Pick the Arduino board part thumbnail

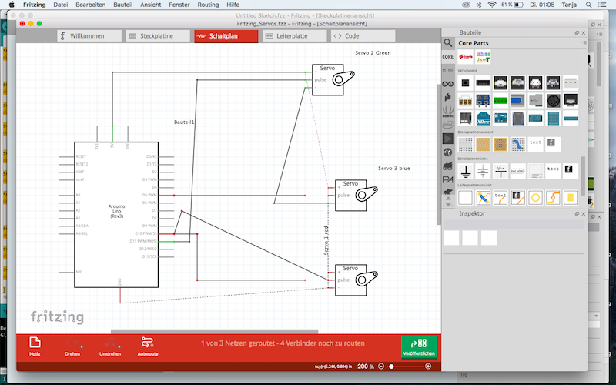coord(500,119)
